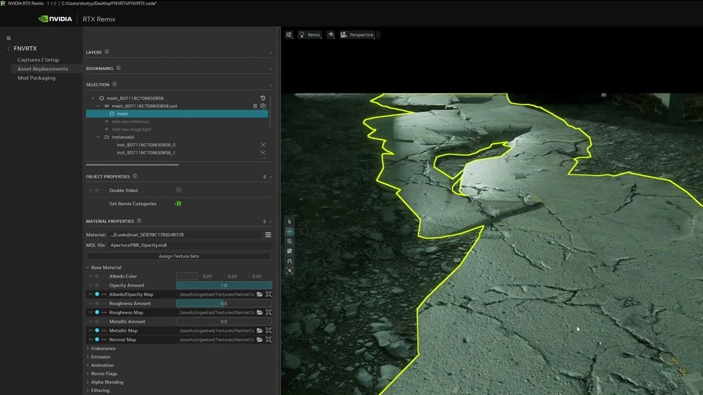Click the Roughness Amount slider
The width and height of the screenshot is (703, 395).
coord(224,303)
